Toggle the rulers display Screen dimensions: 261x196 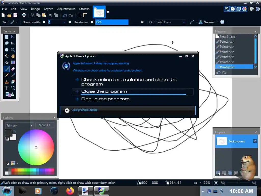click(x=85, y=15)
